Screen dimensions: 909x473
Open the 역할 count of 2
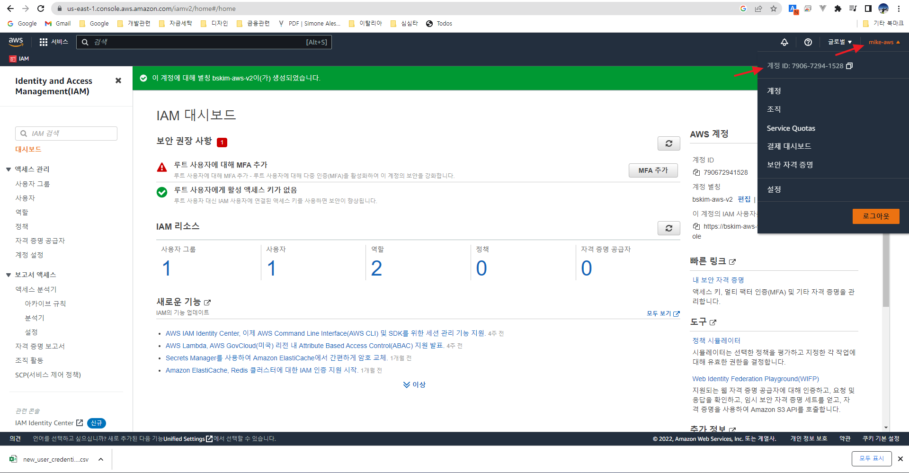pos(376,268)
